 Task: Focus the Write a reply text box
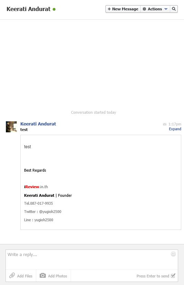92,259
